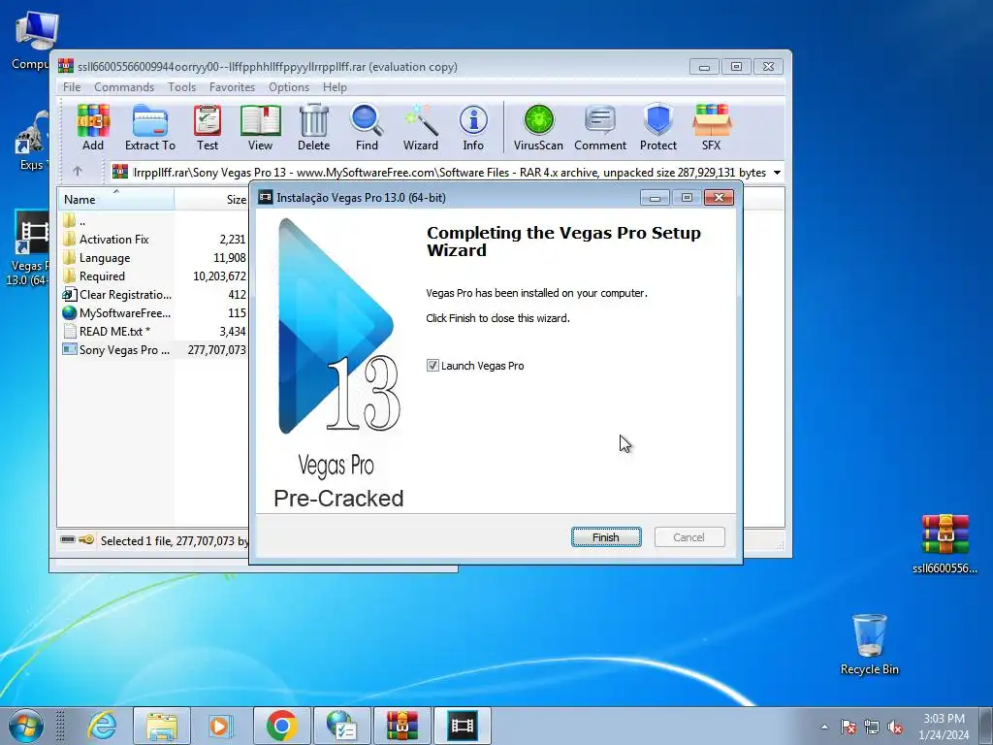Open the Tools menu
The image size is (993, 745).
[x=181, y=86]
